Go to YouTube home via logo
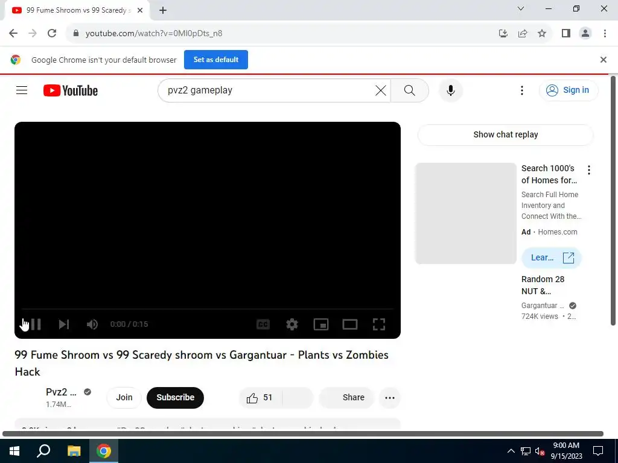This screenshot has height=463, width=618. pyautogui.click(x=71, y=90)
